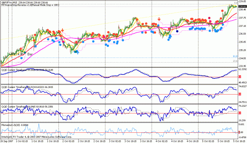The height and width of the screenshot is (143, 247).
Task: Click the -0.4708 momentum scale value
Action: coord(242,137)
